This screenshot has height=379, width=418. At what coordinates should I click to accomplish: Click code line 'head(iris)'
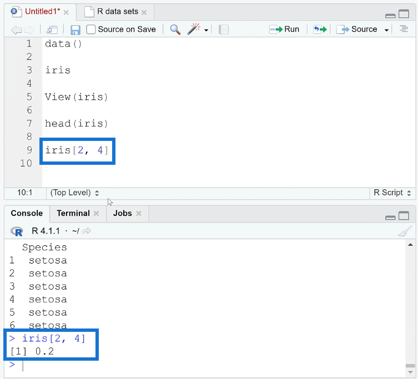click(76, 124)
